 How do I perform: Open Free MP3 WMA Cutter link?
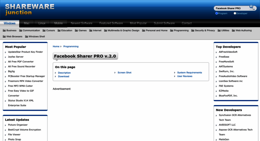(20, 86)
